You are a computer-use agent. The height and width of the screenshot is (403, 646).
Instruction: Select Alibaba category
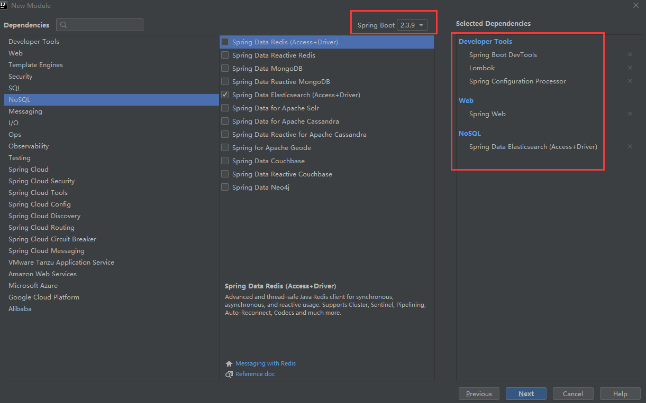[x=112, y=308]
